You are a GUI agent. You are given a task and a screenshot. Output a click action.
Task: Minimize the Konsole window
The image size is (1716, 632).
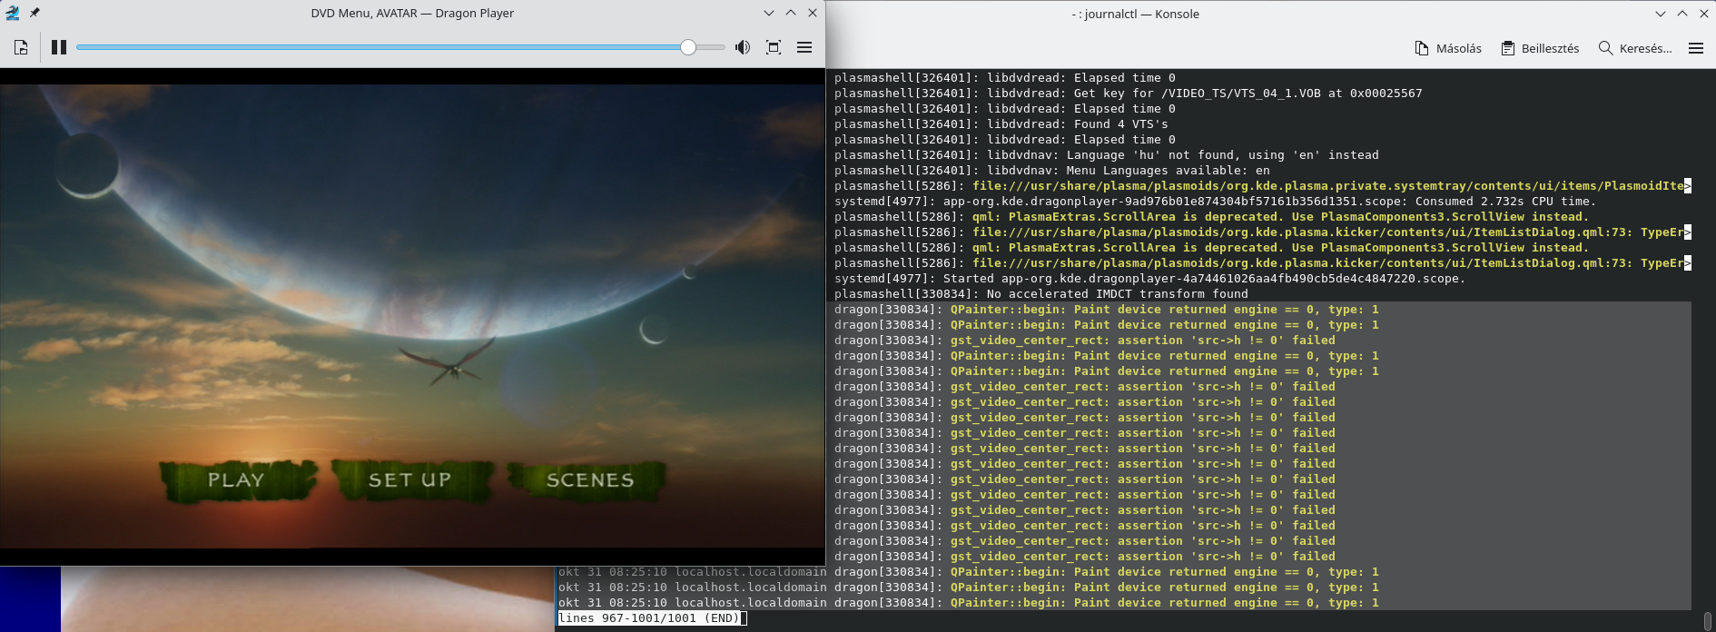click(1661, 14)
